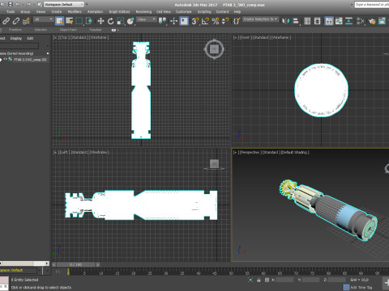Open the Select by Name dialog icon

click(x=70, y=21)
